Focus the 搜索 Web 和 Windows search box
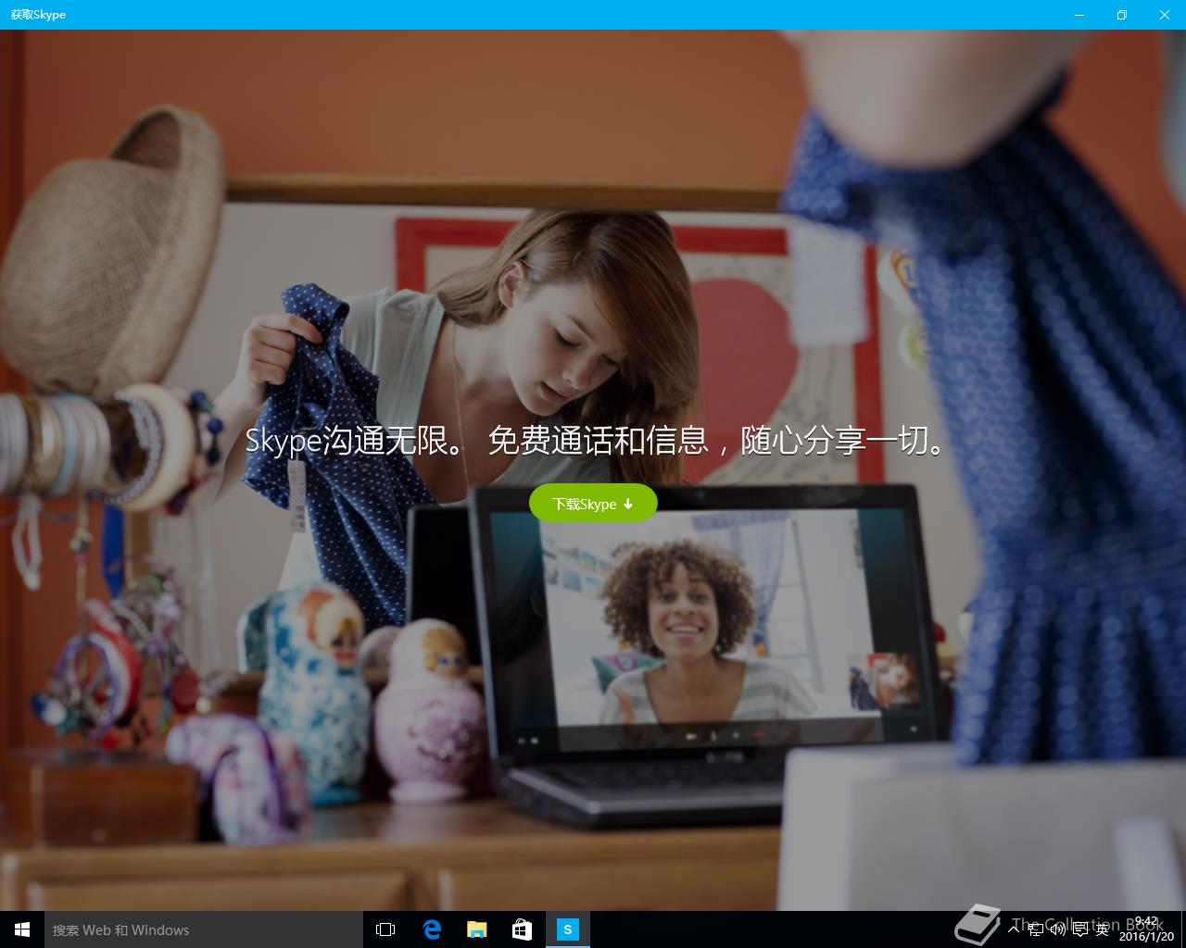Viewport: 1186px width, 948px height. (x=204, y=929)
